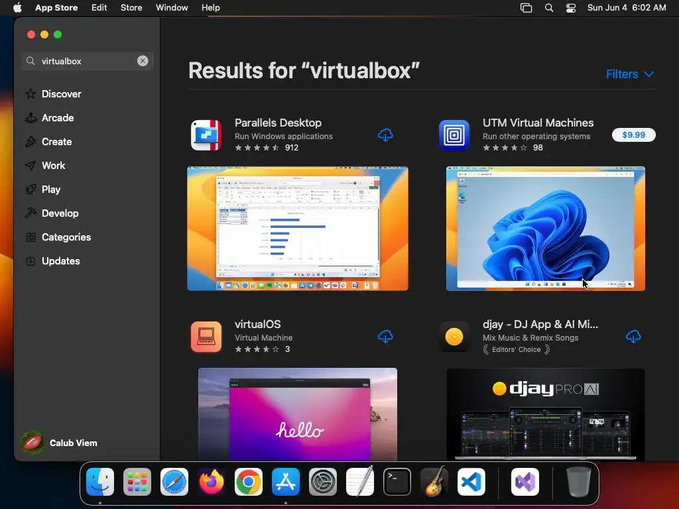Screen dimensions: 679x509
Task: Open the Trash in the Dock
Action: (x=578, y=482)
